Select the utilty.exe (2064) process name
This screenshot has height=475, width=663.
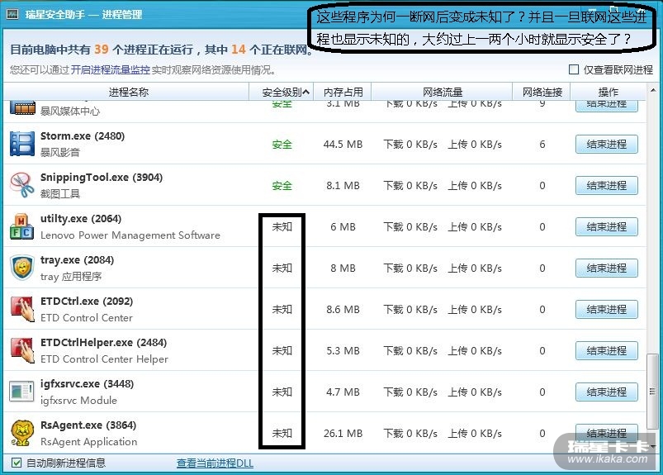(81, 219)
